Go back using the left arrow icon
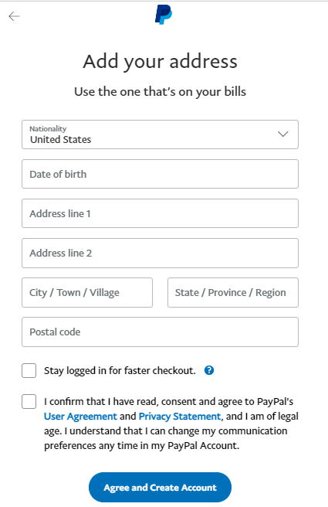Viewport: 328px width, 507px height. [x=14, y=15]
